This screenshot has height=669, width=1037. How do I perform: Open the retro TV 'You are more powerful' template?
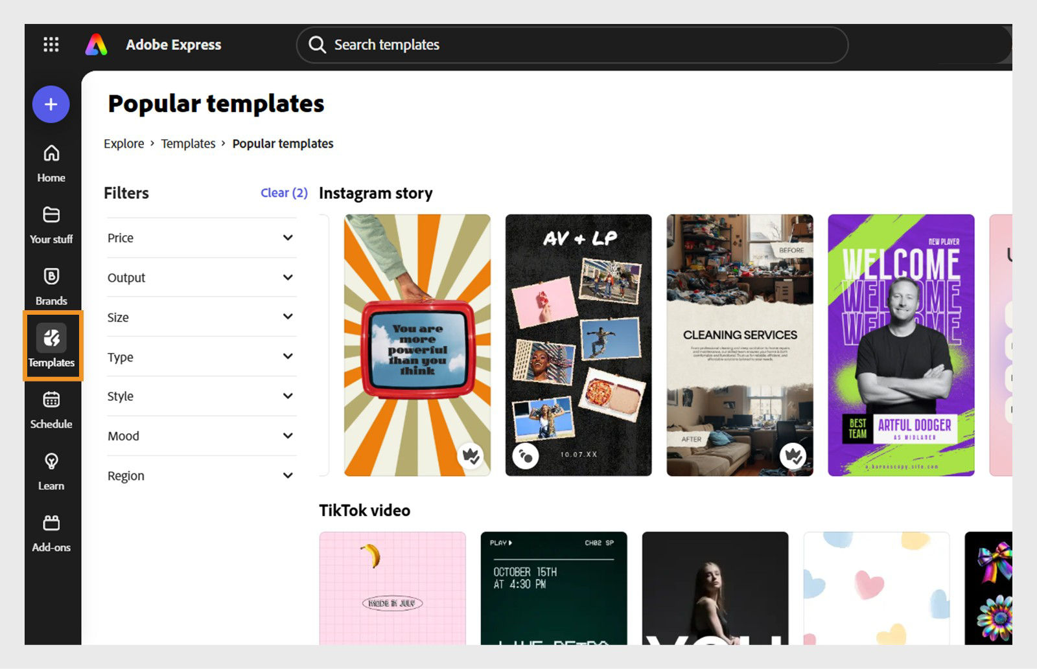pyautogui.click(x=417, y=345)
